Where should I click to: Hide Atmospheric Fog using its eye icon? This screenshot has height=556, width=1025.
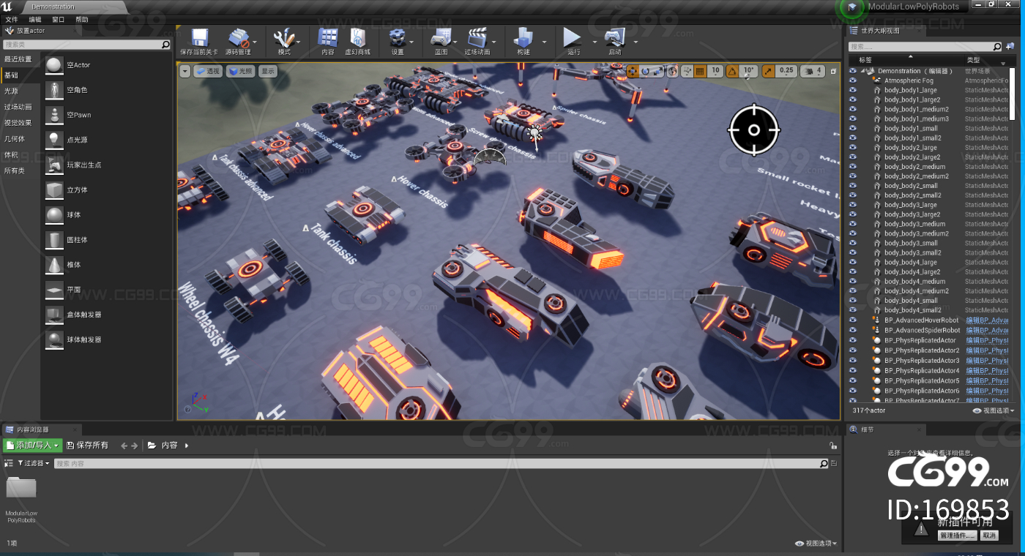click(x=853, y=80)
